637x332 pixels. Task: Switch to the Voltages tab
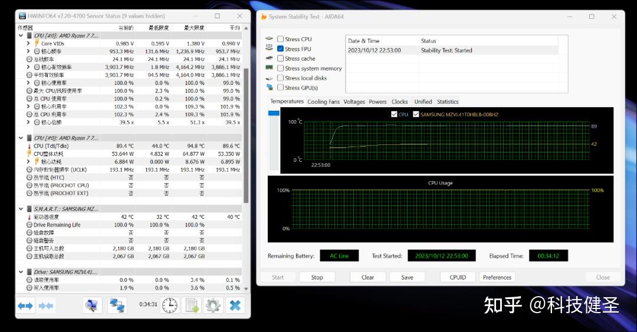coord(354,102)
